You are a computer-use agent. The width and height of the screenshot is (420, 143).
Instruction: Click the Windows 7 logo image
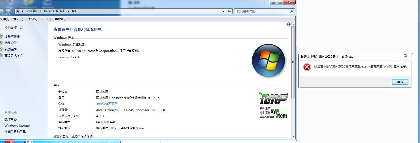(x=268, y=60)
